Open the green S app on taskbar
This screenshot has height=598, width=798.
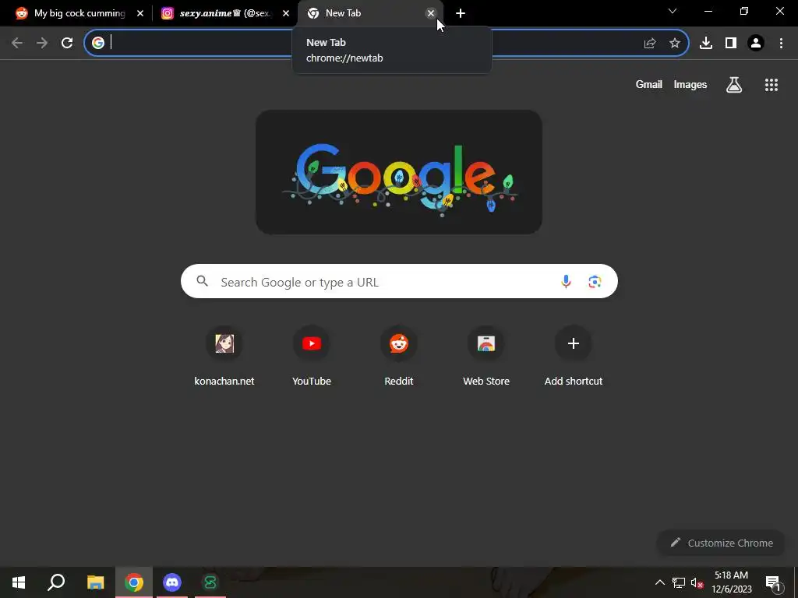tap(210, 582)
